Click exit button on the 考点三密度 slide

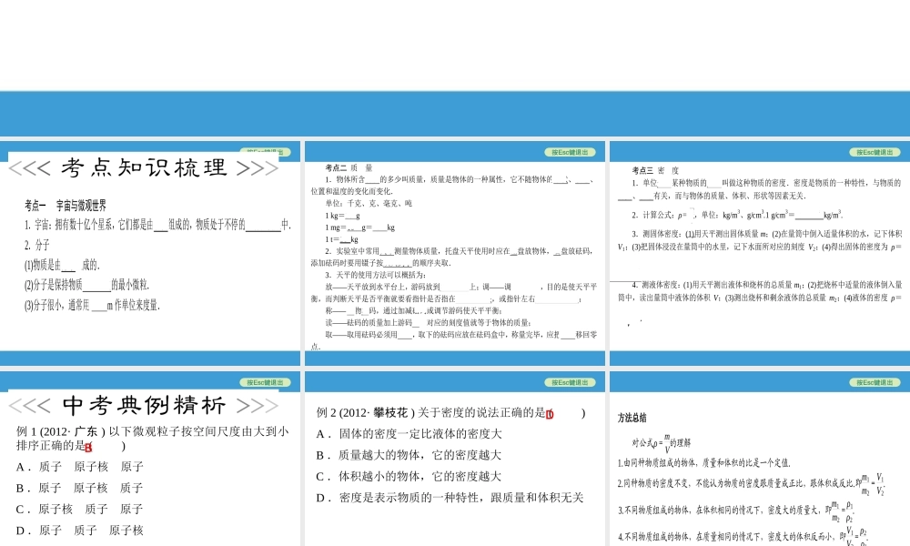point(875,152)
